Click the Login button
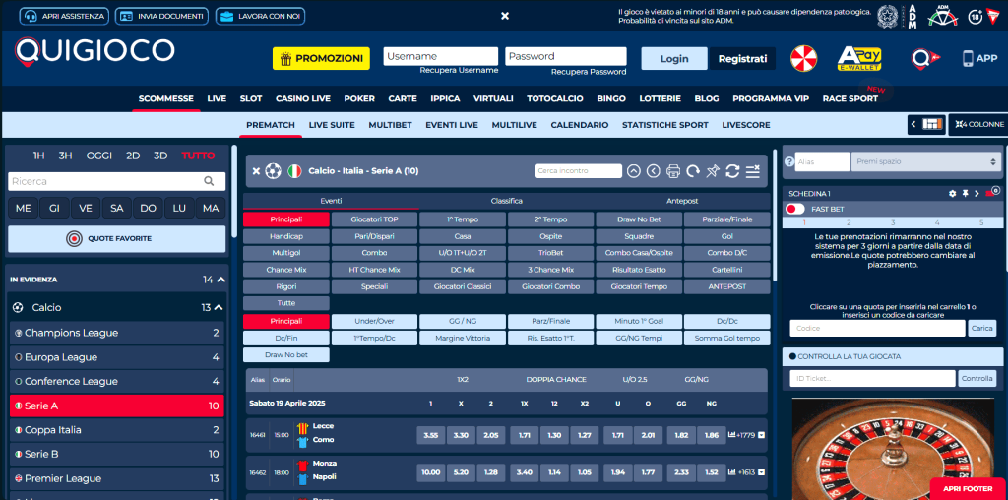Image resolution: width=1008 pixels, height=500 pixels. pyautogui.click(x=674, y=58)
